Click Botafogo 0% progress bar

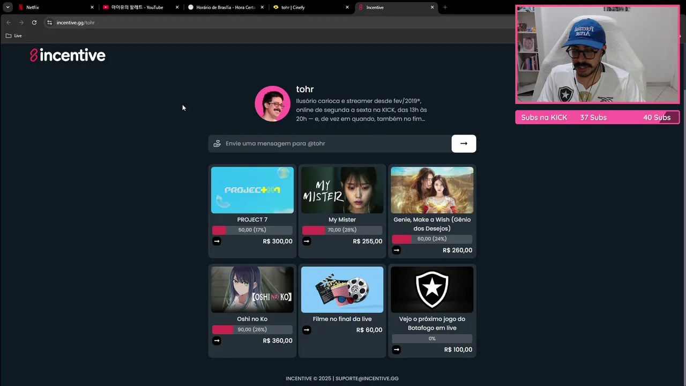click(x=432, y=339)
